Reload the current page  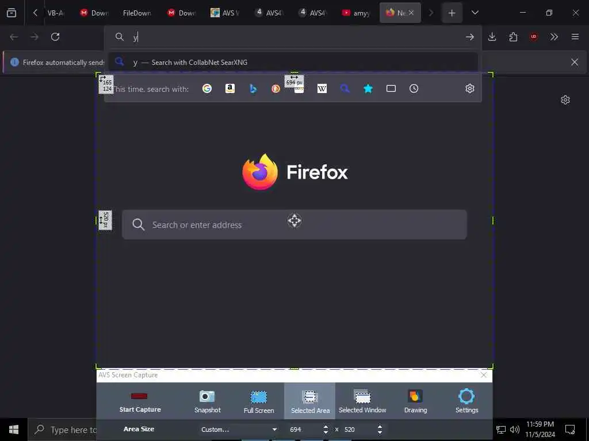pyautogui.click(x=55, y=37)
